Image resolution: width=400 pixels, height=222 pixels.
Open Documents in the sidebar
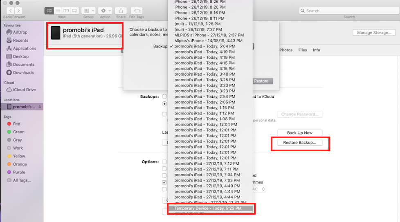(23, 65)
